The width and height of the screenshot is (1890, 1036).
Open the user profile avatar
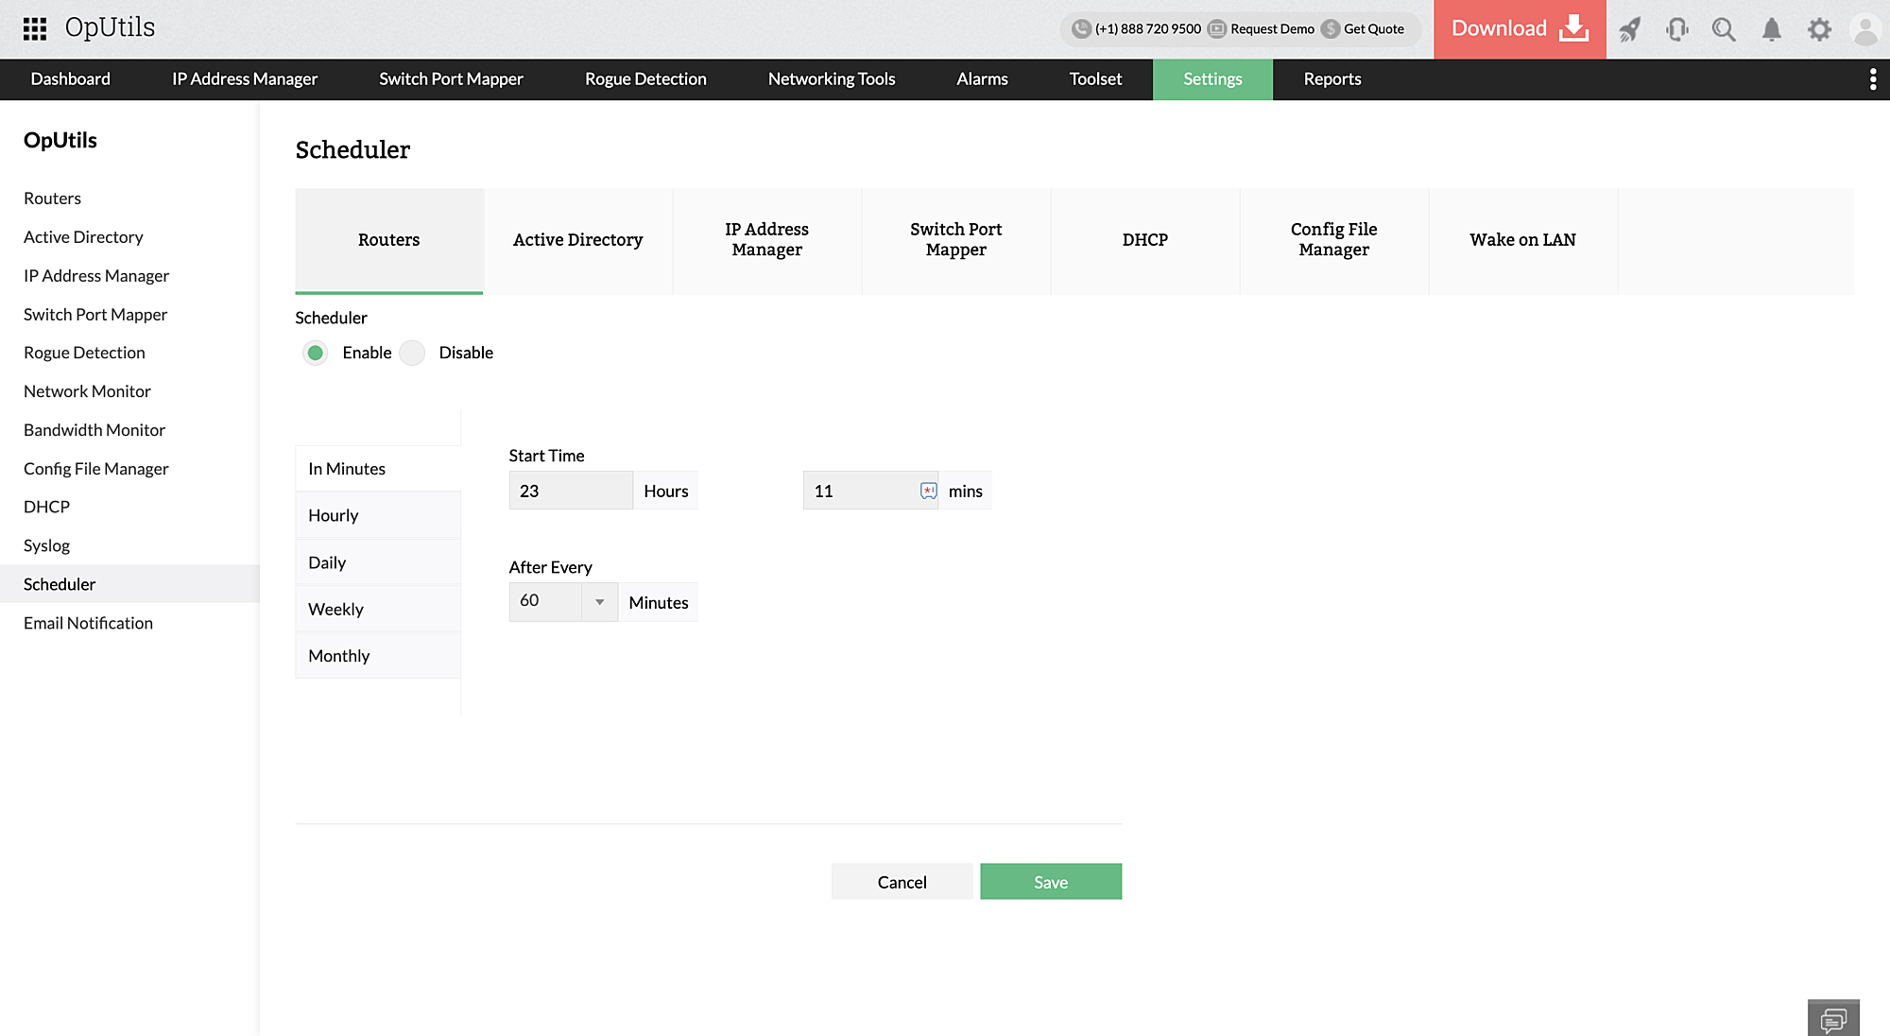[x=1865, y=29]
